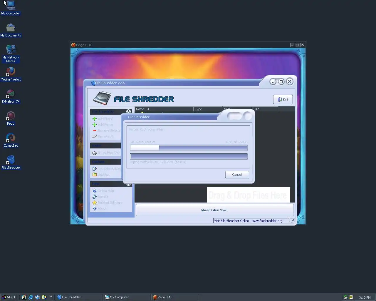Click the Drag & Drop Files Here area
Image resolution: width=376 pixels, height=301 pixels.
[248, 195]
